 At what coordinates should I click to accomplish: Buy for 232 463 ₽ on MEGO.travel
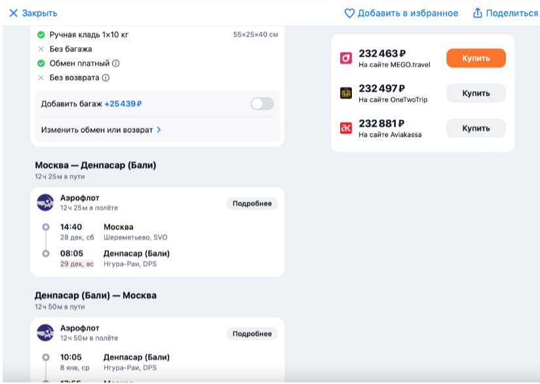[476, 58]
